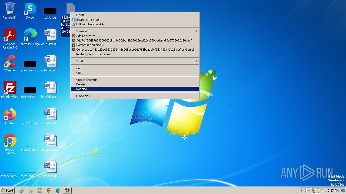Select the behindmobil Word document icon
This screenshot has width=346, height=194.
(x=50, y=90)
